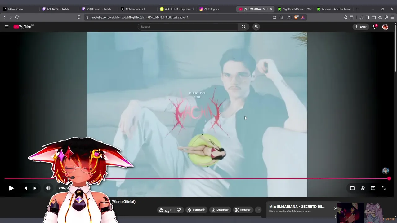Open the music playlist toolbar icon
Screen dimensions: 397x223
[x=361, y=17]
